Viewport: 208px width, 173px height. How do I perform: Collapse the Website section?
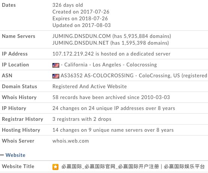2,155
